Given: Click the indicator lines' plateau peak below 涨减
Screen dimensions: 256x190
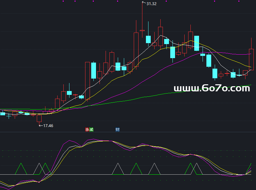Looking at the screenshot, I should click(x=102, y=141).
